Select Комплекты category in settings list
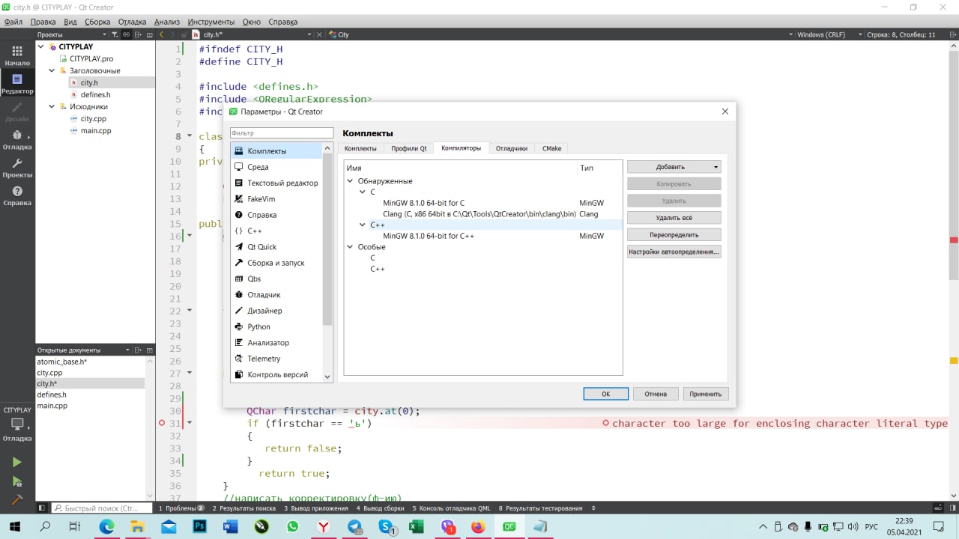The height and width of the screenshot is (539, 959). coord(277,151)
